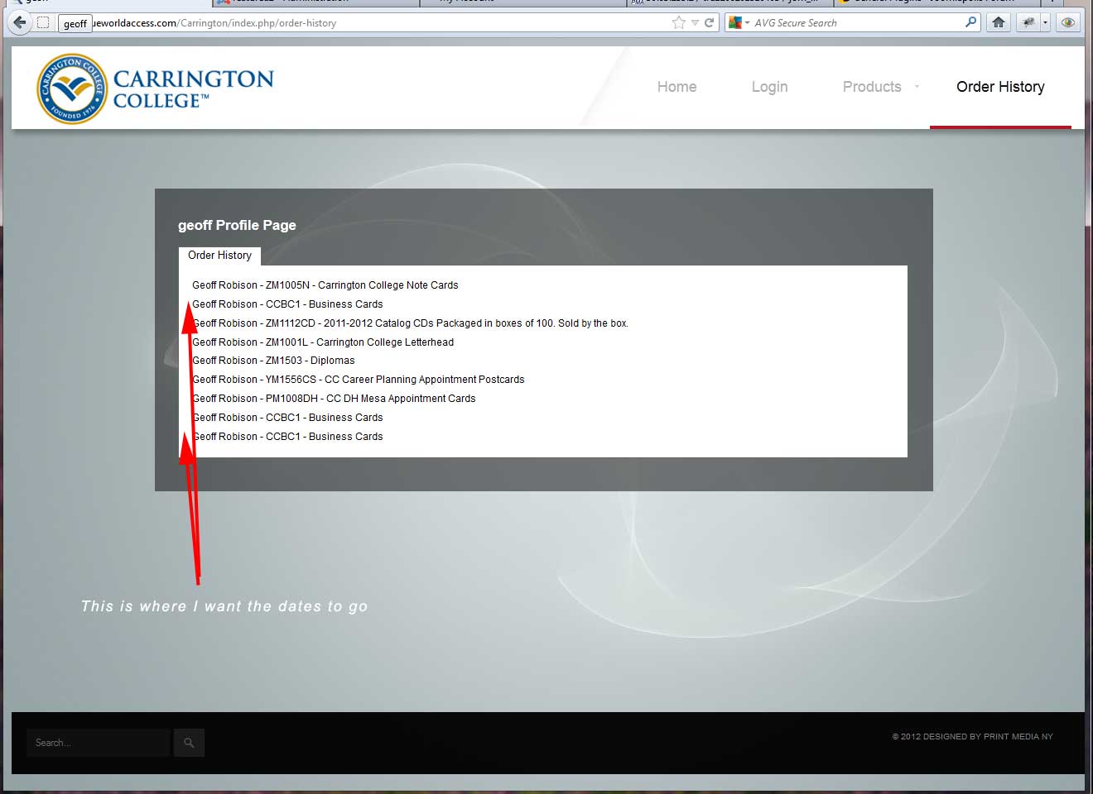Click the eye add-on icon in toolbar
Image resolution: width=1093 pixels, height=794 pixels.
[x=1068, y=23]
